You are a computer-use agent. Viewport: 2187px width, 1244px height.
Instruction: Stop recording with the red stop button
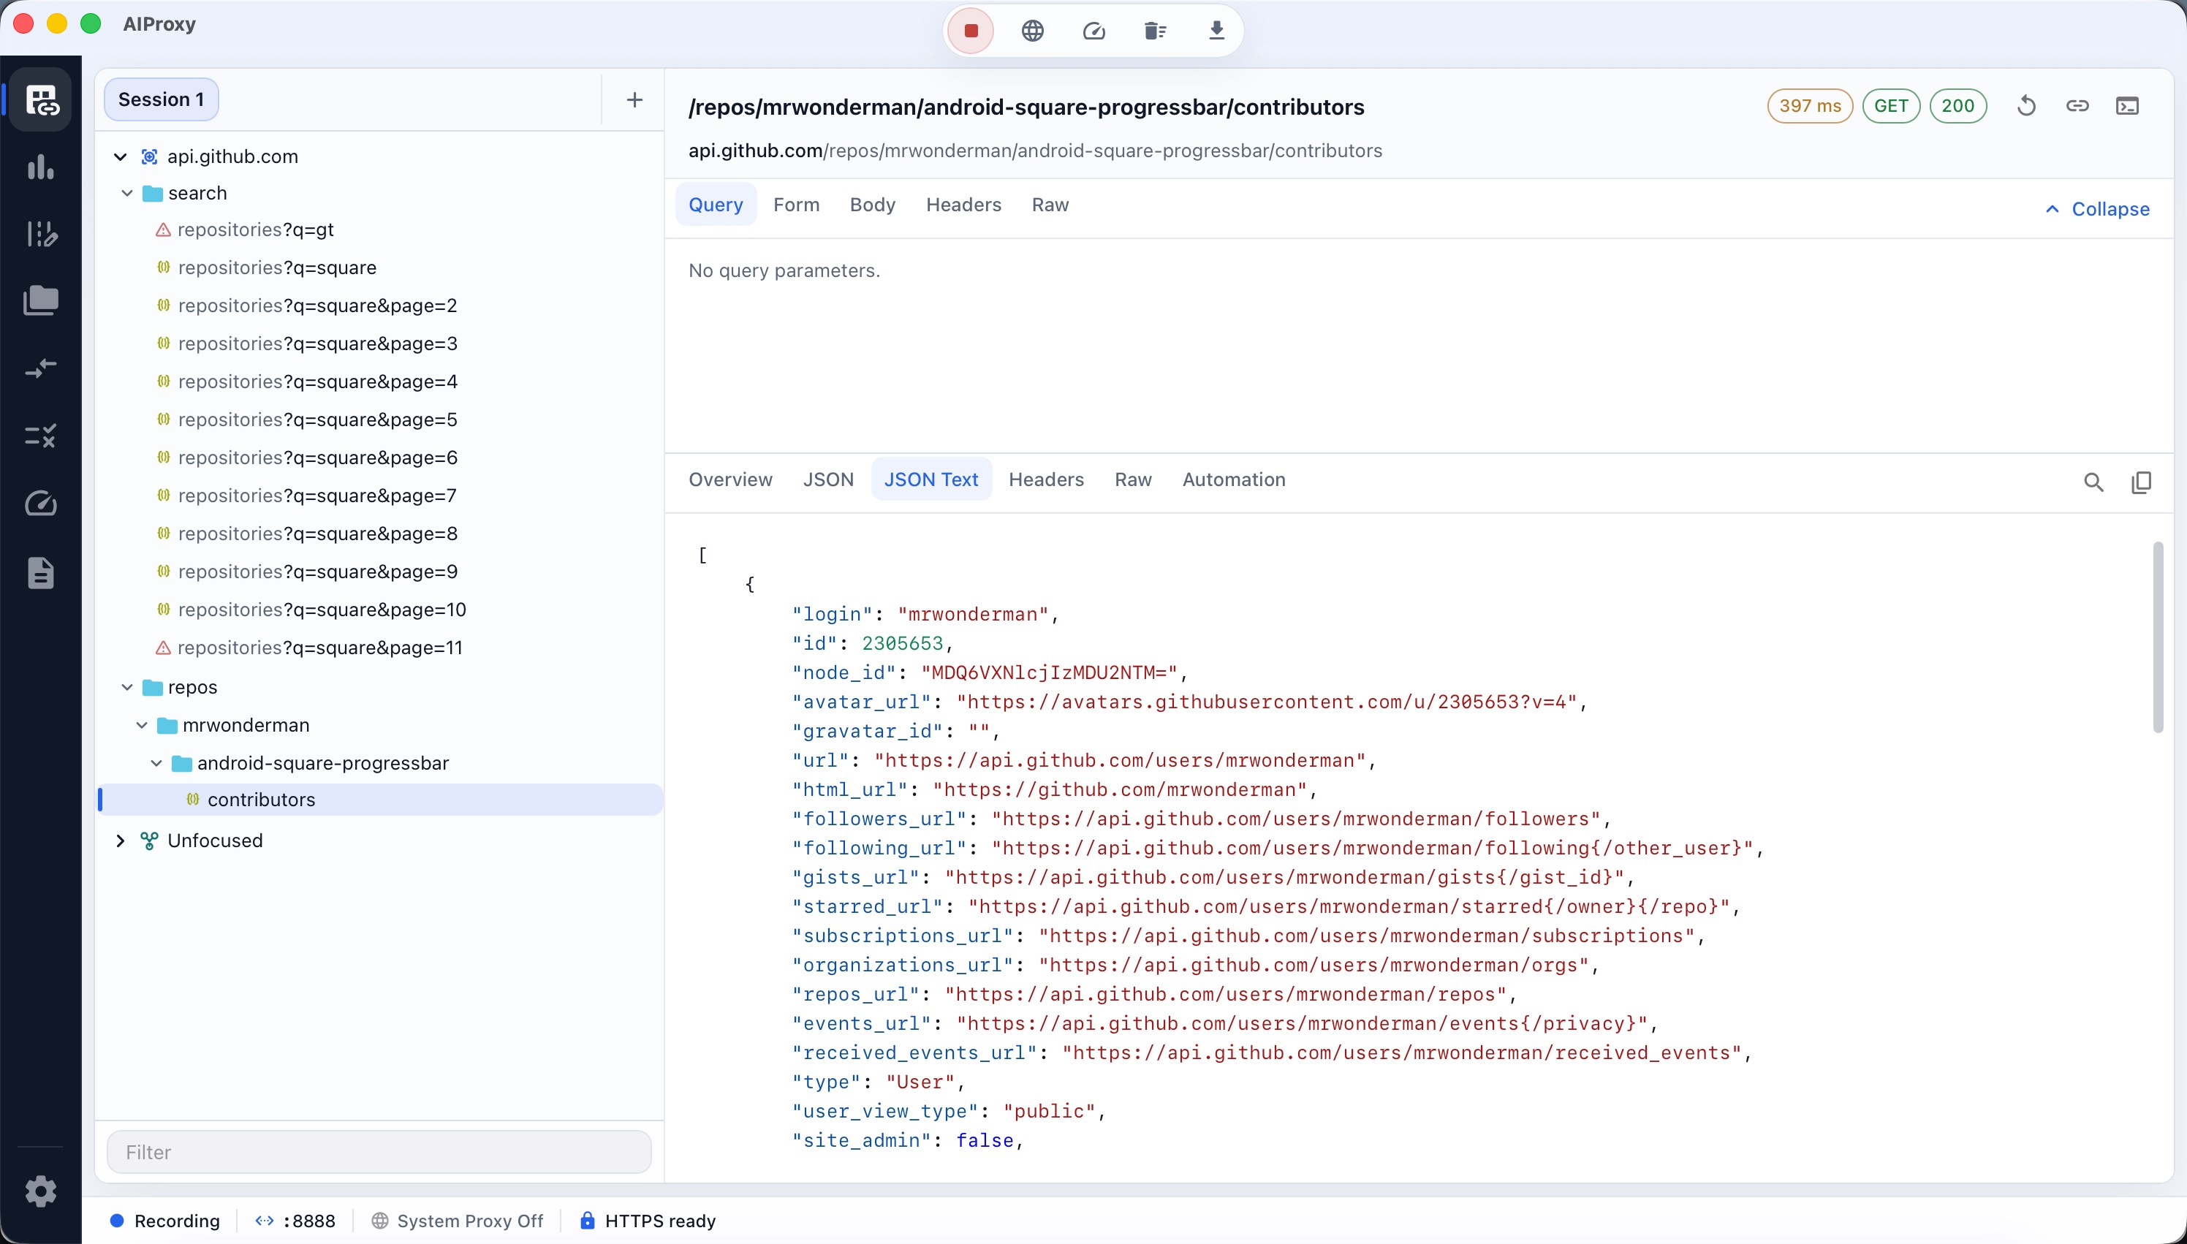pos(971,31)
